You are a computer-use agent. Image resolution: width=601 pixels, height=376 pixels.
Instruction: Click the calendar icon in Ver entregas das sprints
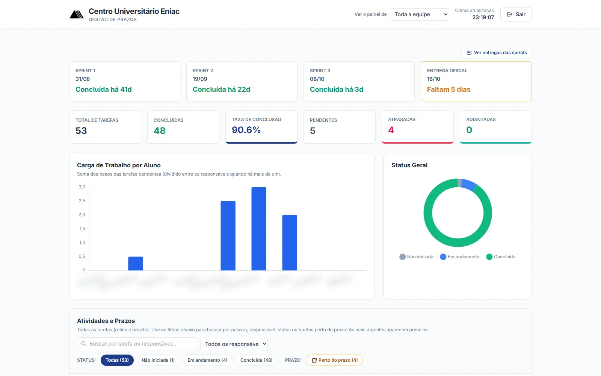(469, 53)
